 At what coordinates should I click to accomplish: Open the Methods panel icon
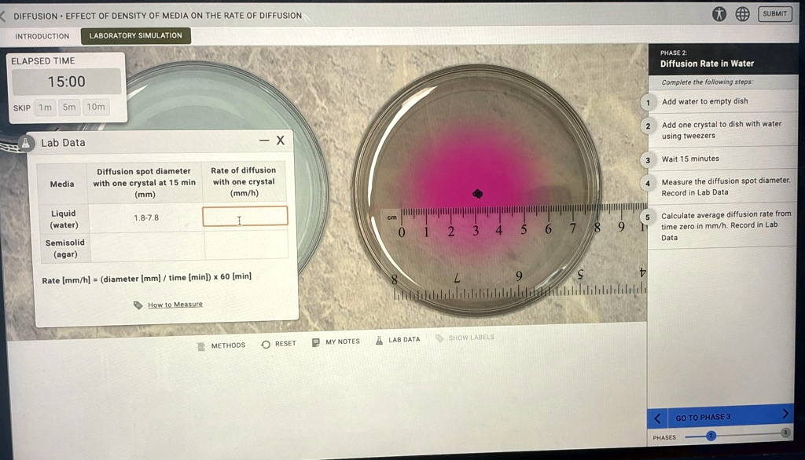(203, 344)
